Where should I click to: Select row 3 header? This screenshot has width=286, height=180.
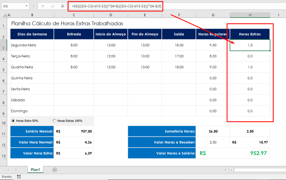(x=3, y=45)
